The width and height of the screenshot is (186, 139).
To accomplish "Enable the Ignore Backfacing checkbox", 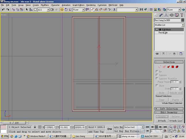I will (x=157, y=75).
